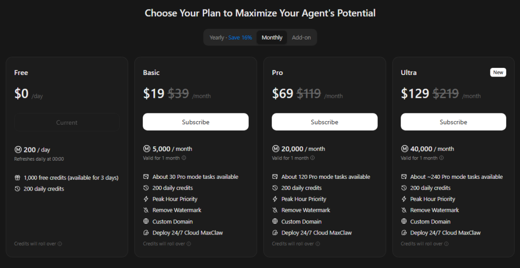This screenshot has height=268, width=520.
Task: Click info icon next to Free 'Credits will roll over'
Action: tap(60, 244)
